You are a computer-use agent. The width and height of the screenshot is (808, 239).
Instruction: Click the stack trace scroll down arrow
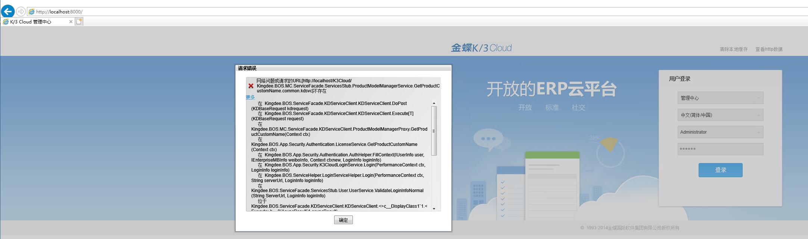434,208
